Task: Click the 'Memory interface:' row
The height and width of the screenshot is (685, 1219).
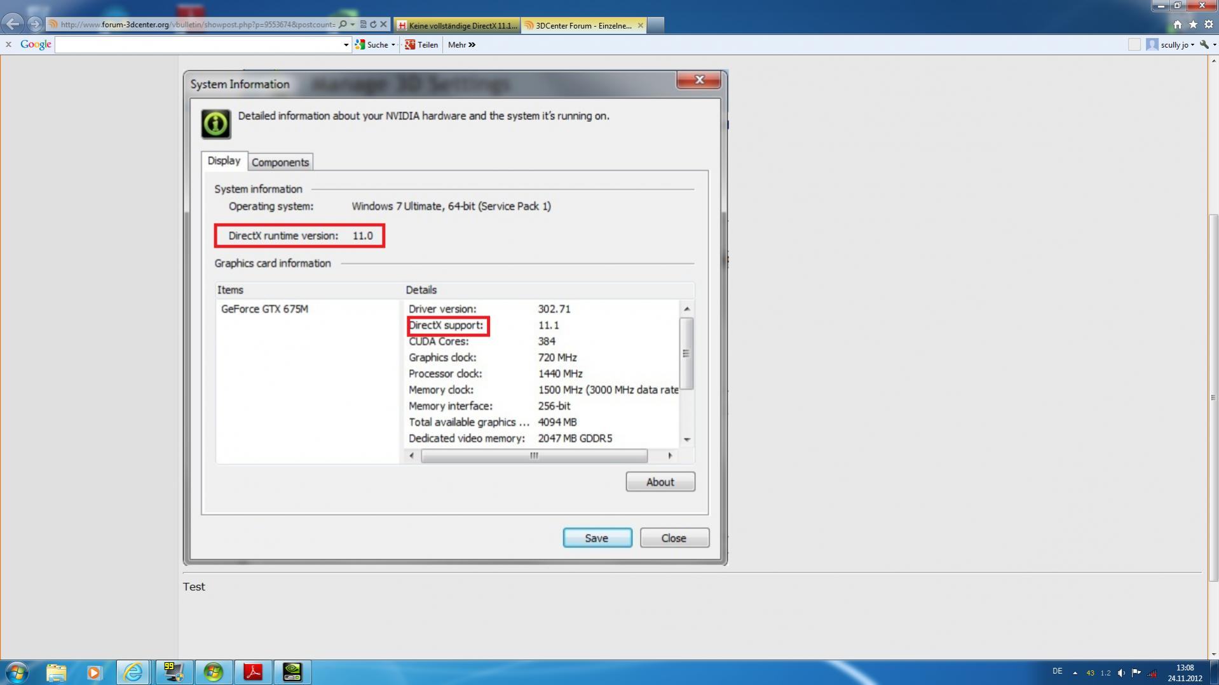Action: (542, 406)
